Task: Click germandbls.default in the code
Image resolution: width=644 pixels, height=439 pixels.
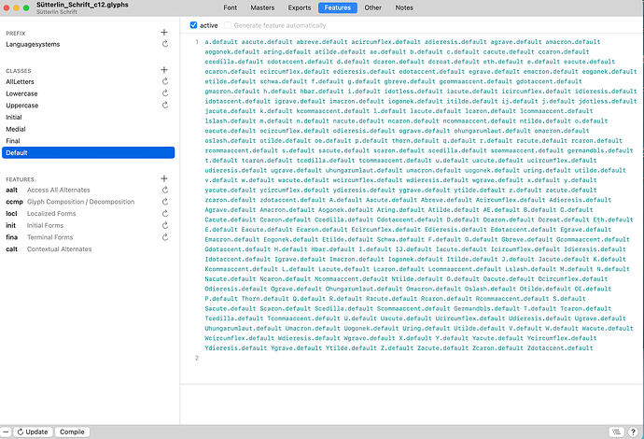Action: [x=600, y=151]
